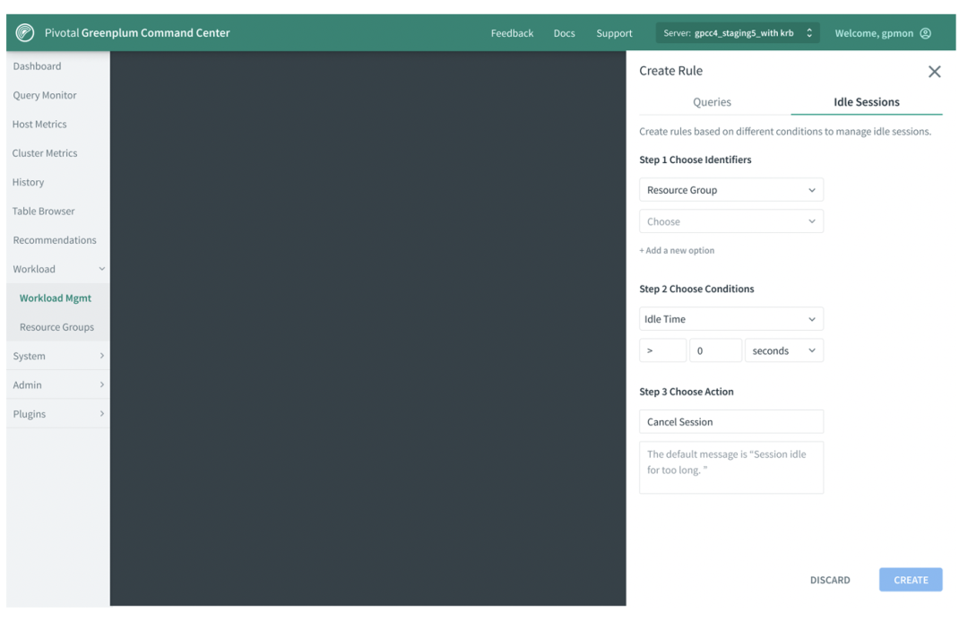The image size is (968, 630).
Task: Open the Resource Group identifier dropdown
Action: click(731, 190)
